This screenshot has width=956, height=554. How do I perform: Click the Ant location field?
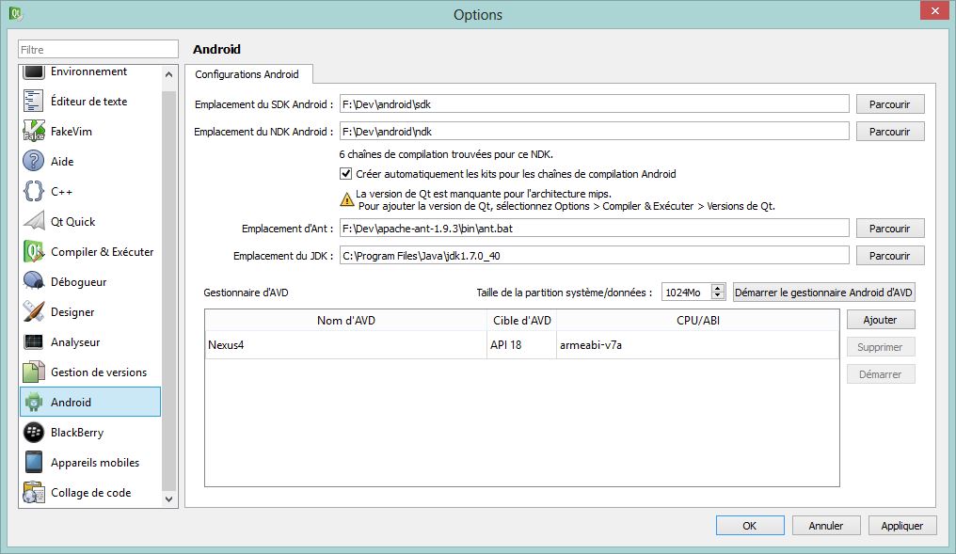coord(595,229)
